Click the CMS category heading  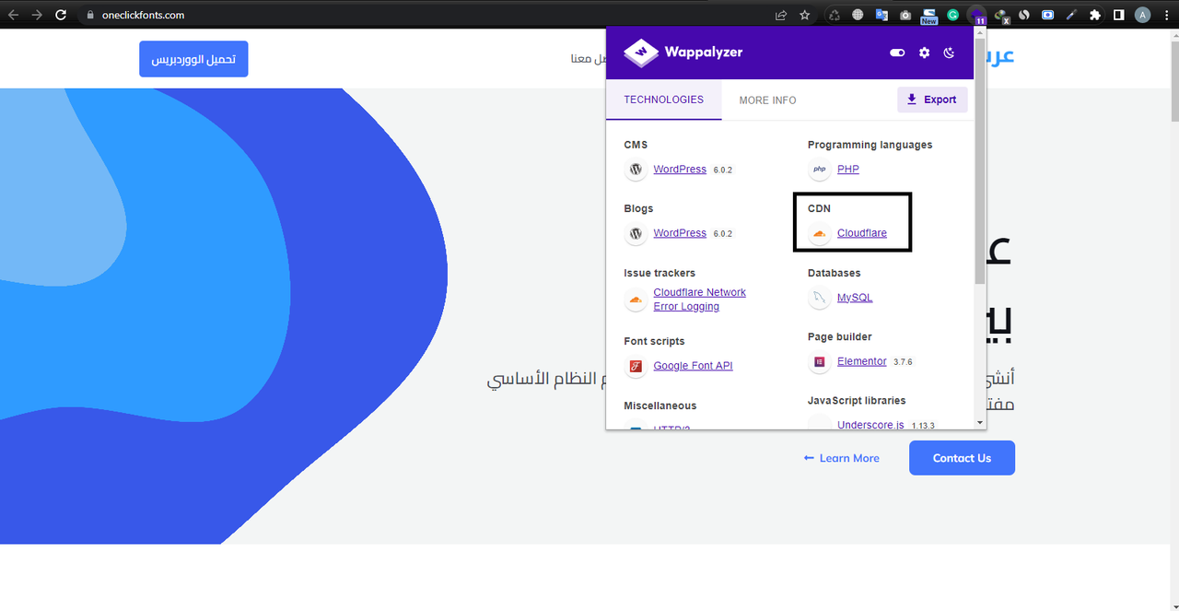[x=636, y=145]
